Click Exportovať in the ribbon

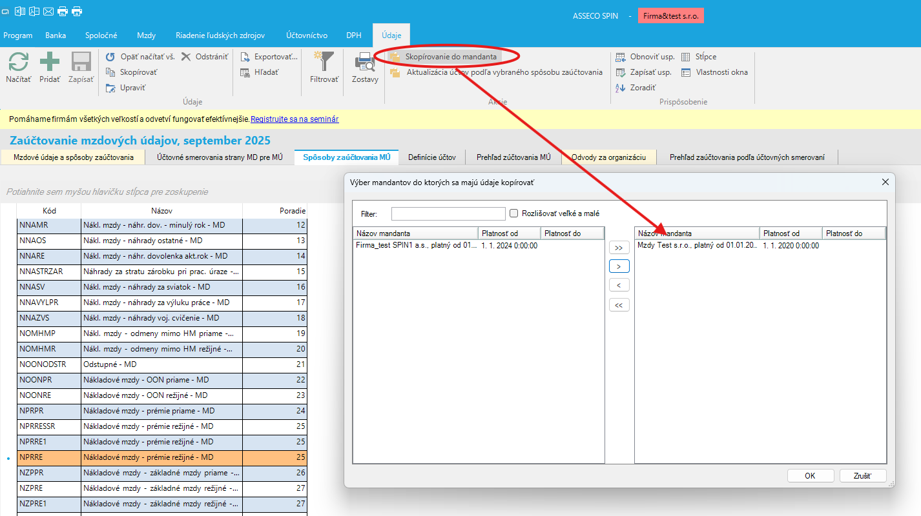pyautogui.click(x=245, y=57)
